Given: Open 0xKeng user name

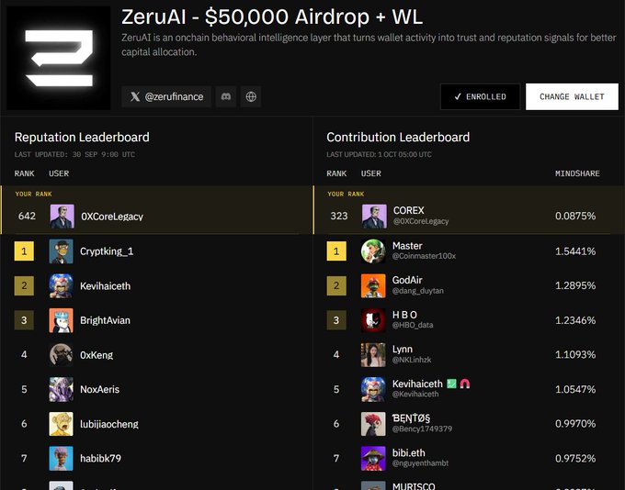Looking at the screenshot, I should click(x=97, y=355).
